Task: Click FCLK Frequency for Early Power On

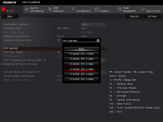Action: click(x=25, y=60)
